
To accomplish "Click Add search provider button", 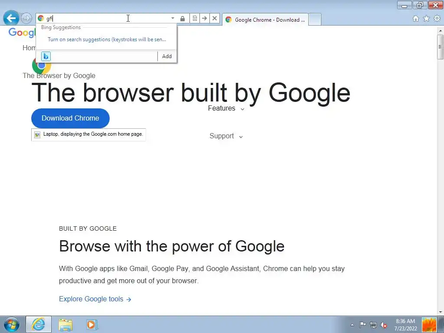I will pyautogui.click(x=167, y=56).
